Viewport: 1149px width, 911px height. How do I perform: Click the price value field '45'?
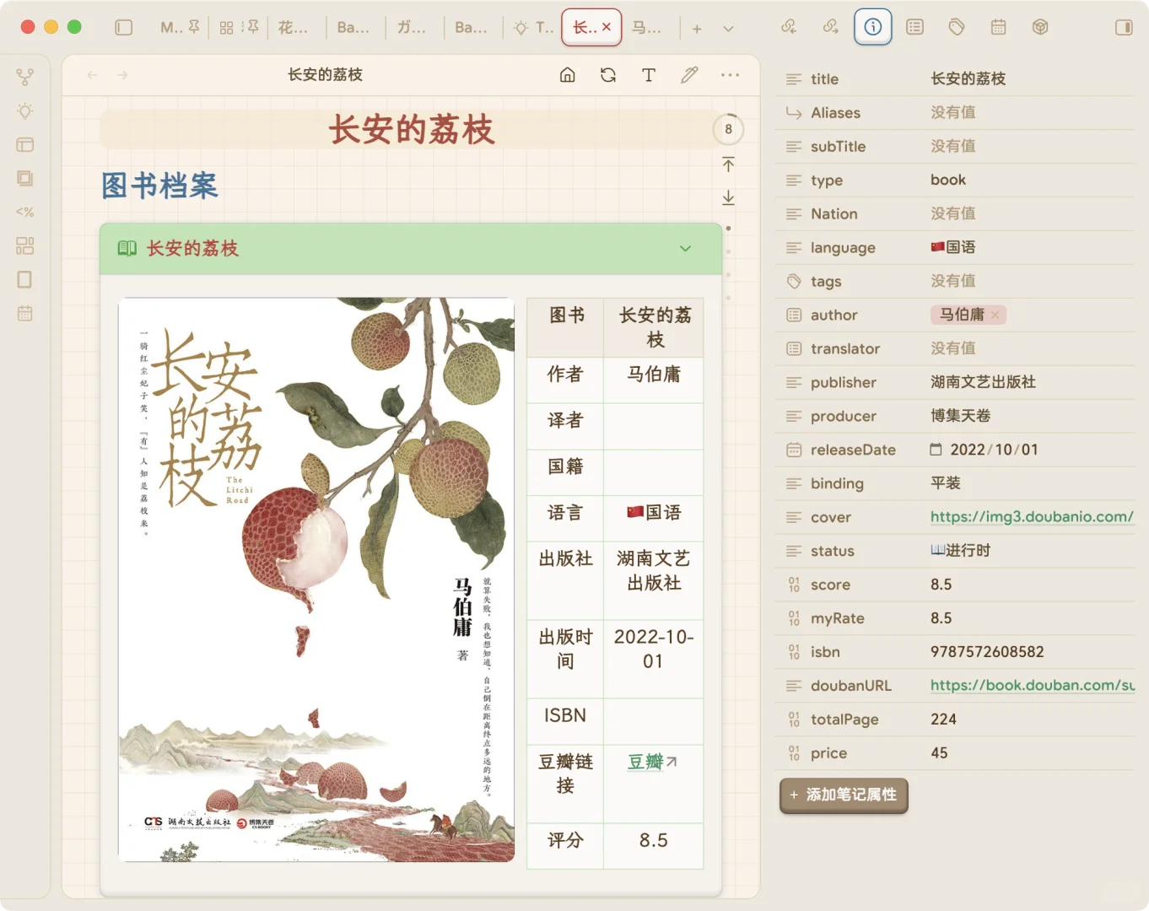tap(939, 753)
